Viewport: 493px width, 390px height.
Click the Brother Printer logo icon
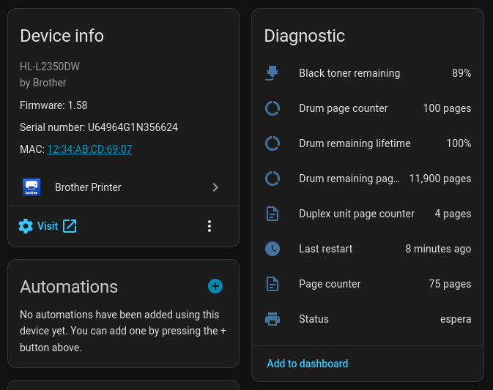click(x=31, y=187)
